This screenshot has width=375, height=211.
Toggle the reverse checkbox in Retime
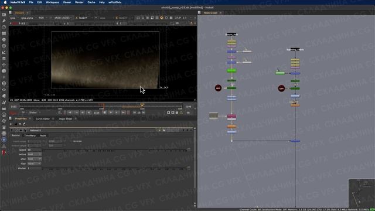click(71, 141)
